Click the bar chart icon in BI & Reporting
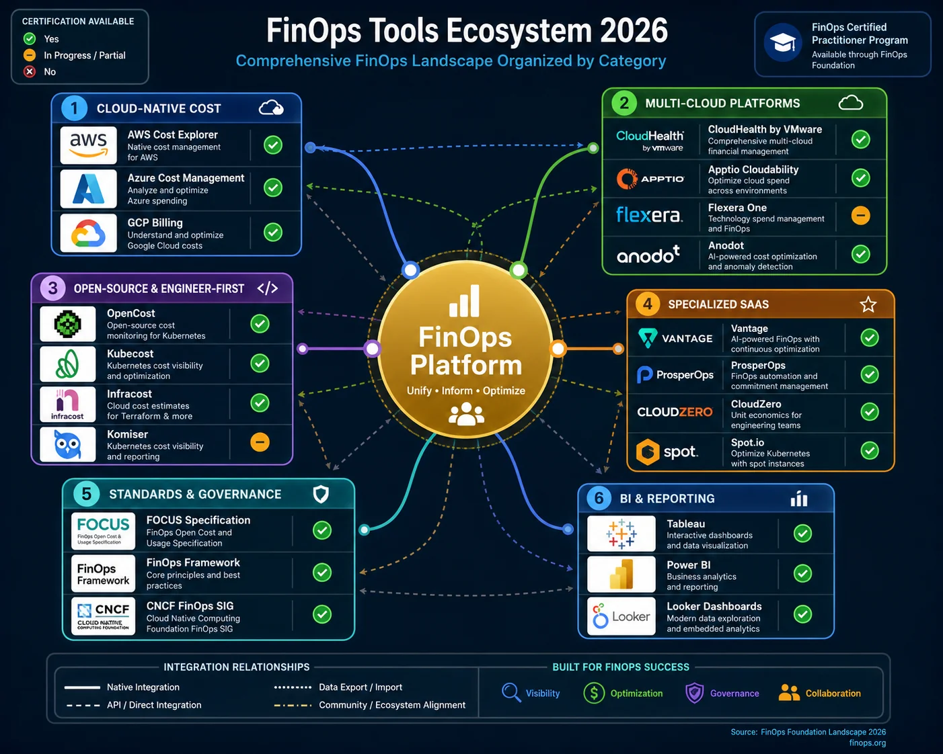This screenshot has height=754, width=943. click(799, 499)
